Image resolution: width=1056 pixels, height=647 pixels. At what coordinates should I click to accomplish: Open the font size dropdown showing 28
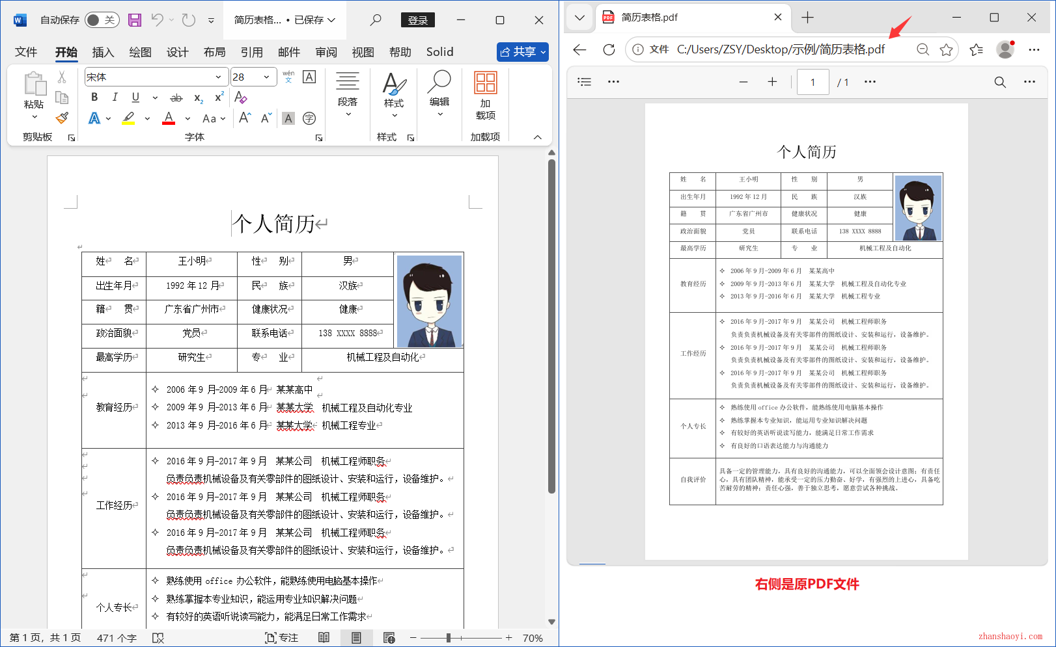click(266, 77)
